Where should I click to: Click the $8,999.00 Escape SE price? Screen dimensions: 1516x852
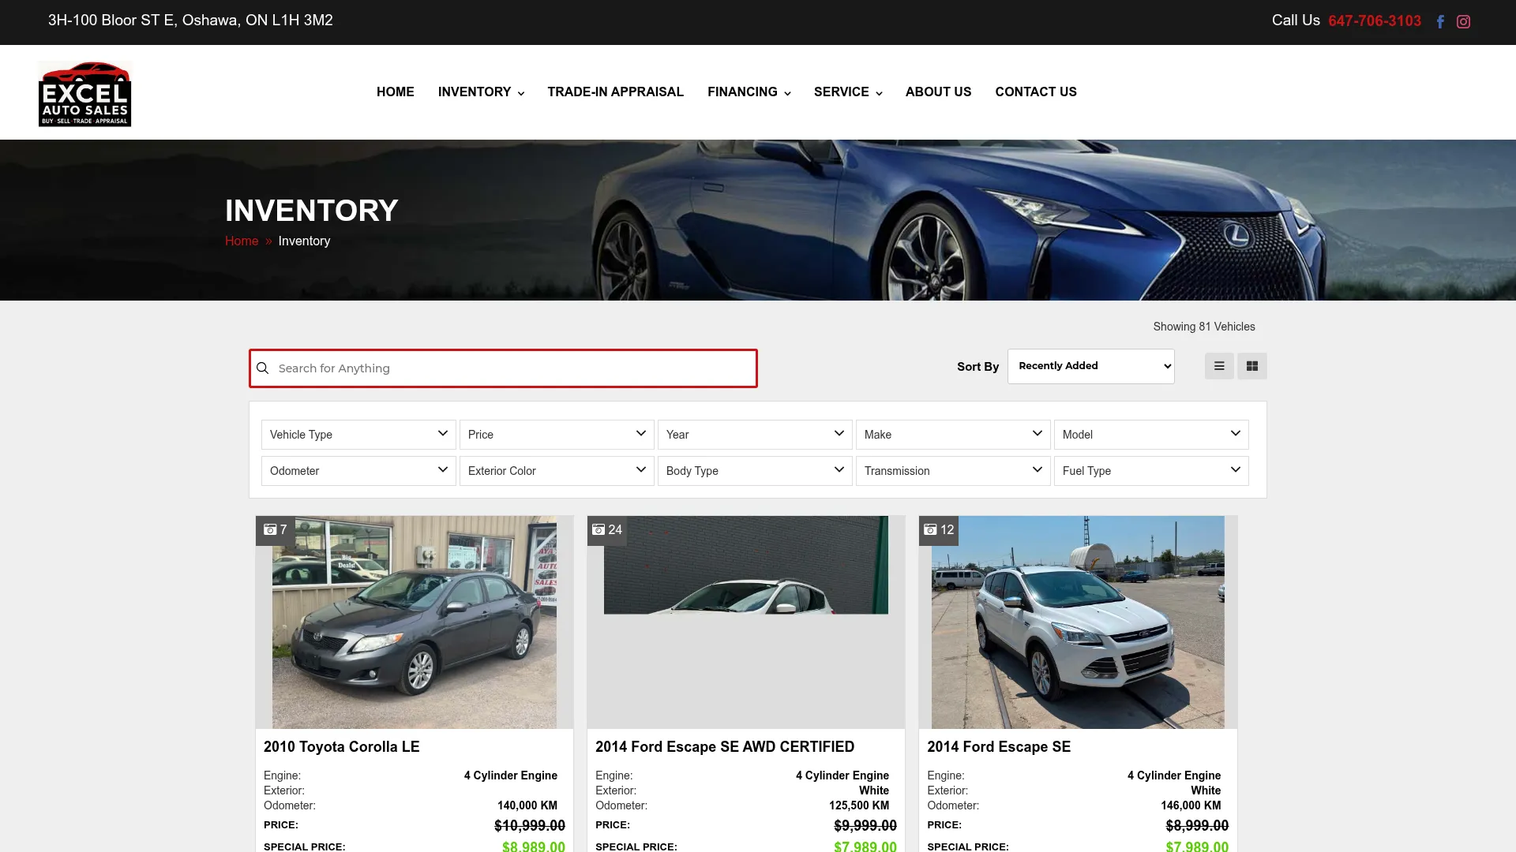pos(1197,826)
